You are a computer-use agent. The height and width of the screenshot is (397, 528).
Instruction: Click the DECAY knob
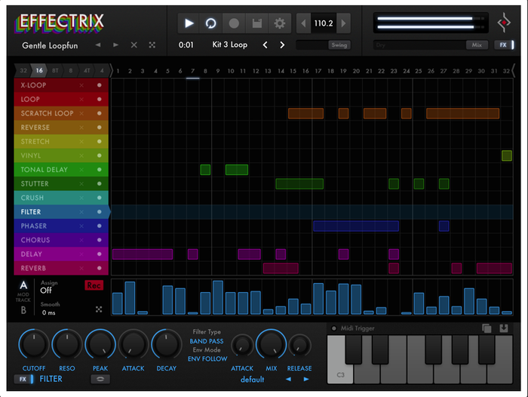click(x=167, y=344)
